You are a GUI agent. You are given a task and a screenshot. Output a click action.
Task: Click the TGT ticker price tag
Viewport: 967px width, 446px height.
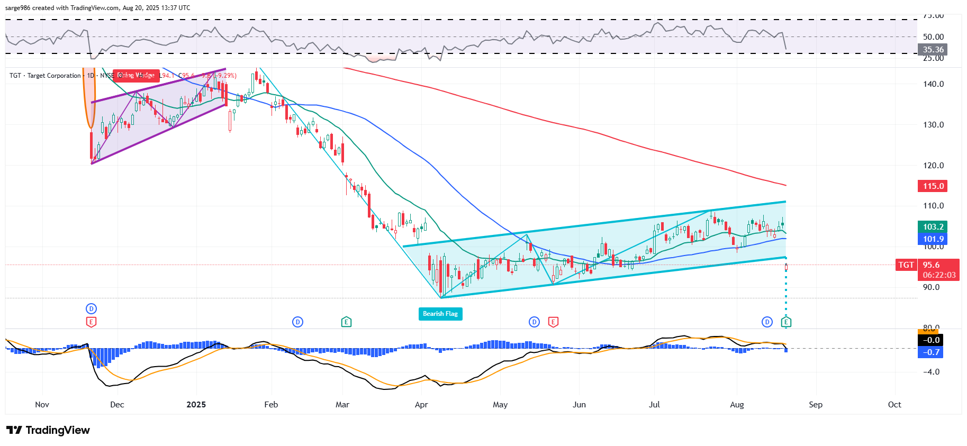click(906, 265)
